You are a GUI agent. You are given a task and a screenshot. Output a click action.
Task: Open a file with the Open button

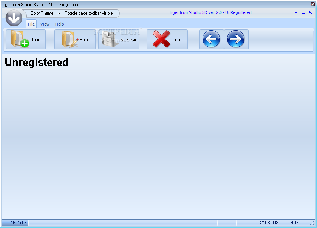[26, 39]
